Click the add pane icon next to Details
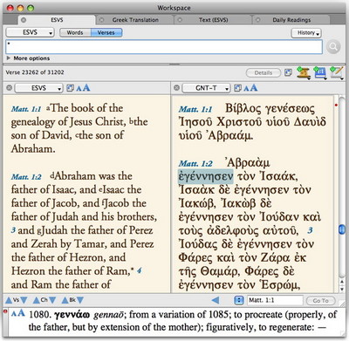 [288, 72]
